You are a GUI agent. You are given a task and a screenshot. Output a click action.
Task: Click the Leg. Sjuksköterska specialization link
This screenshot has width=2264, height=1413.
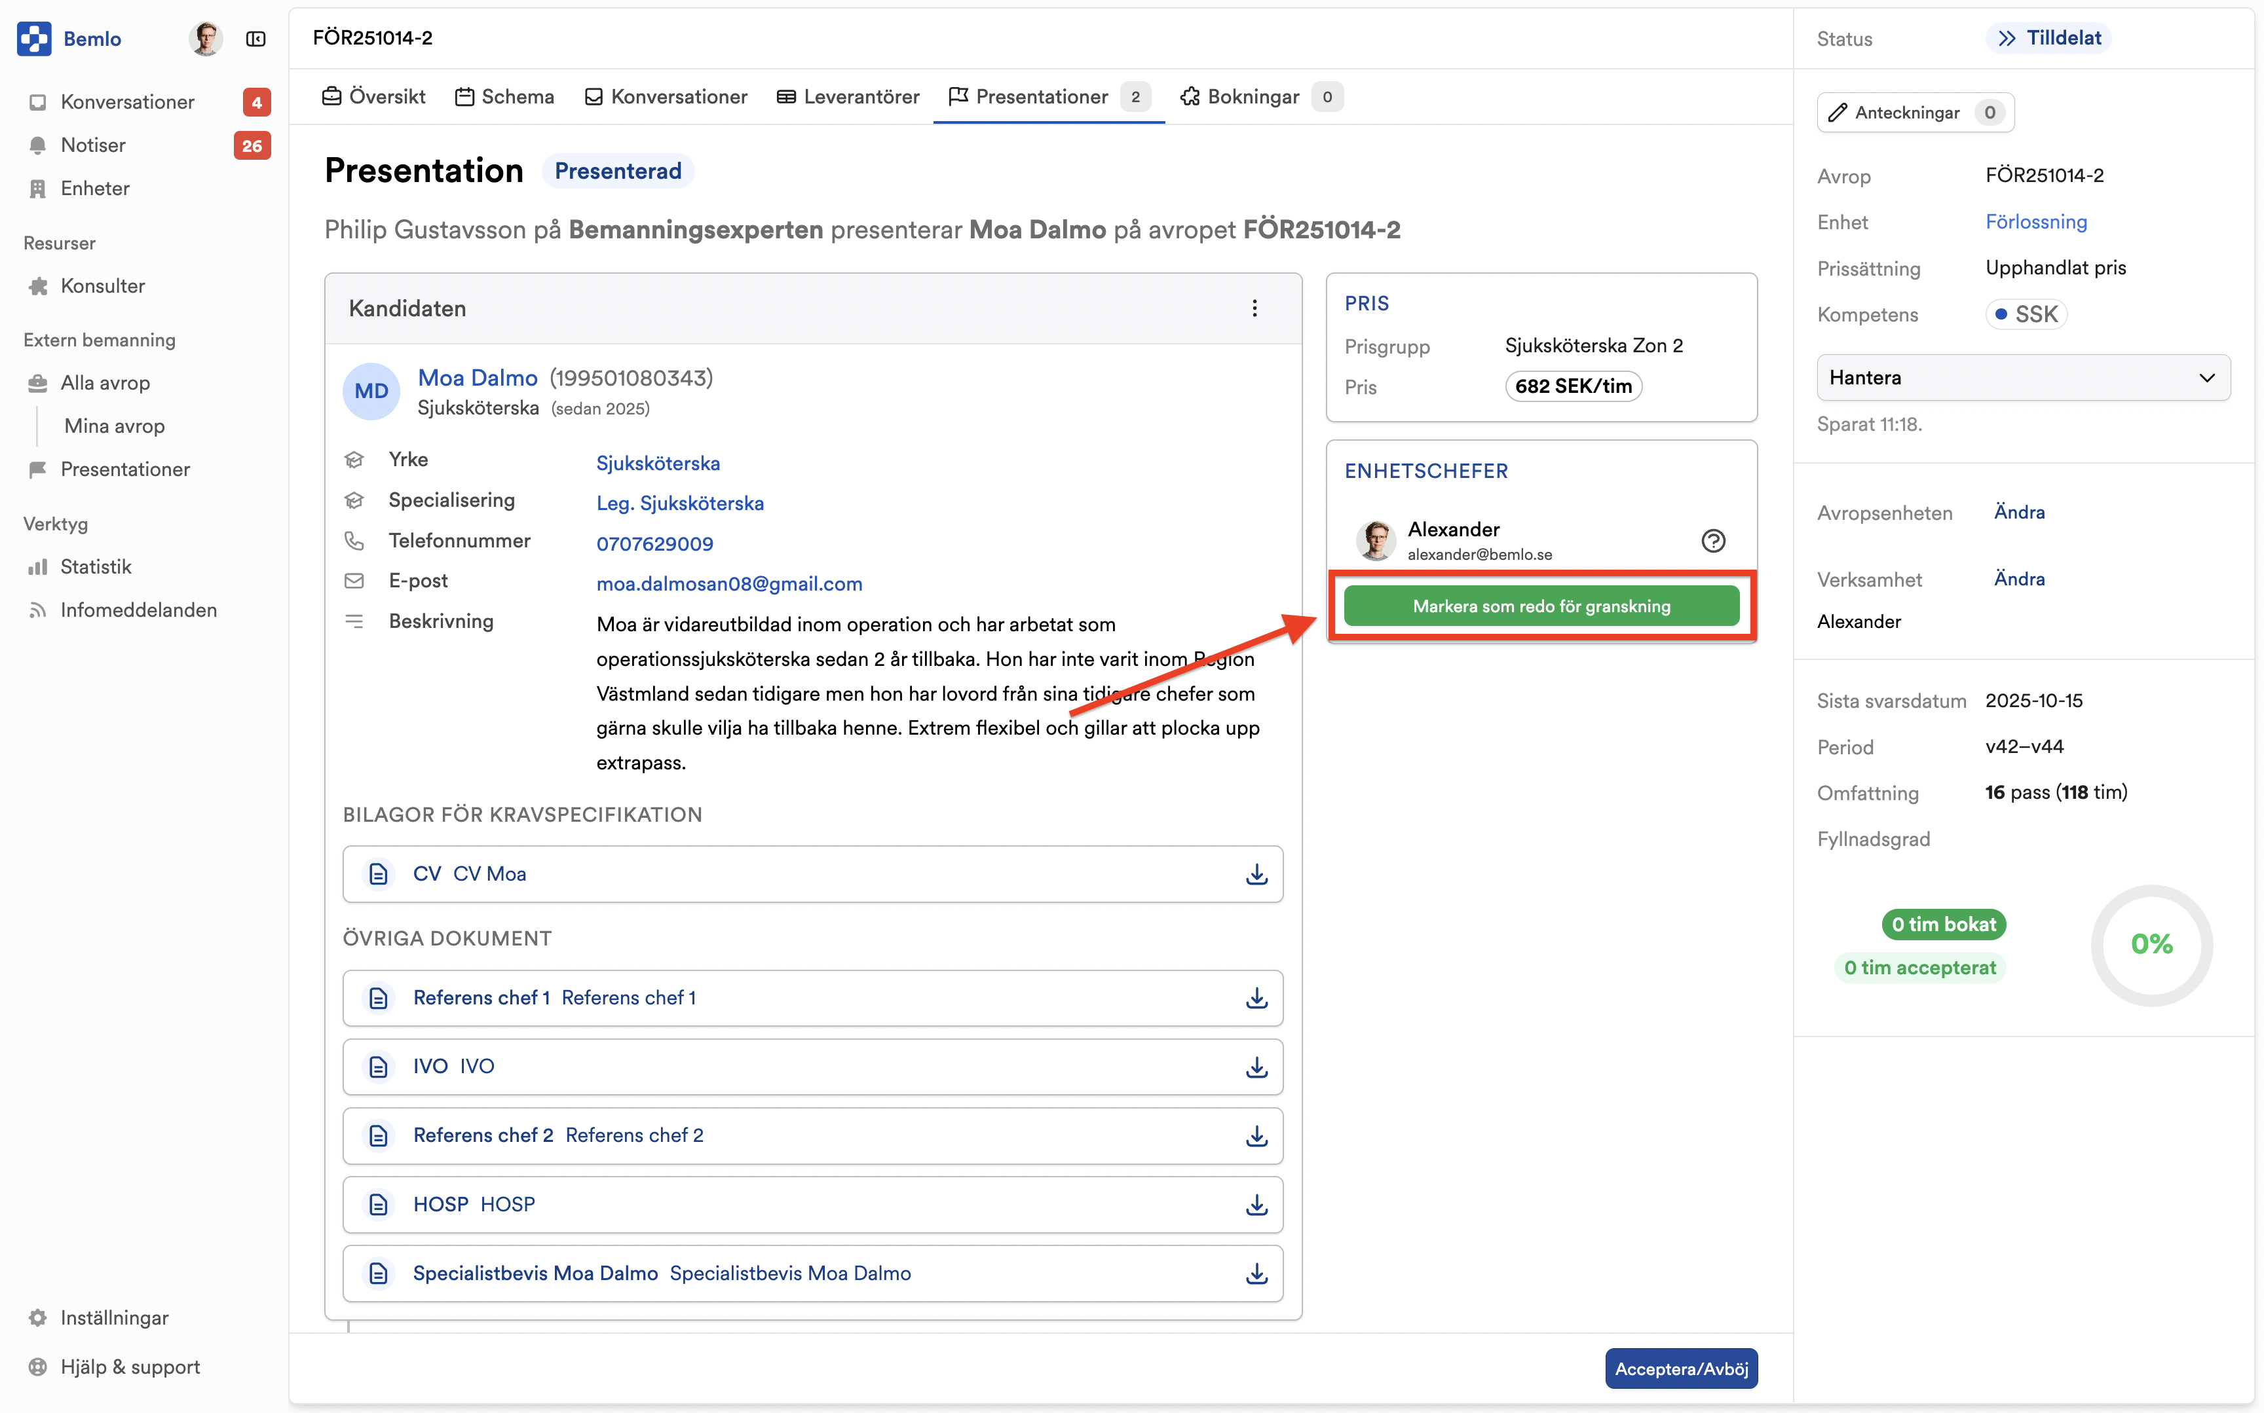click(x=679, y=504)
